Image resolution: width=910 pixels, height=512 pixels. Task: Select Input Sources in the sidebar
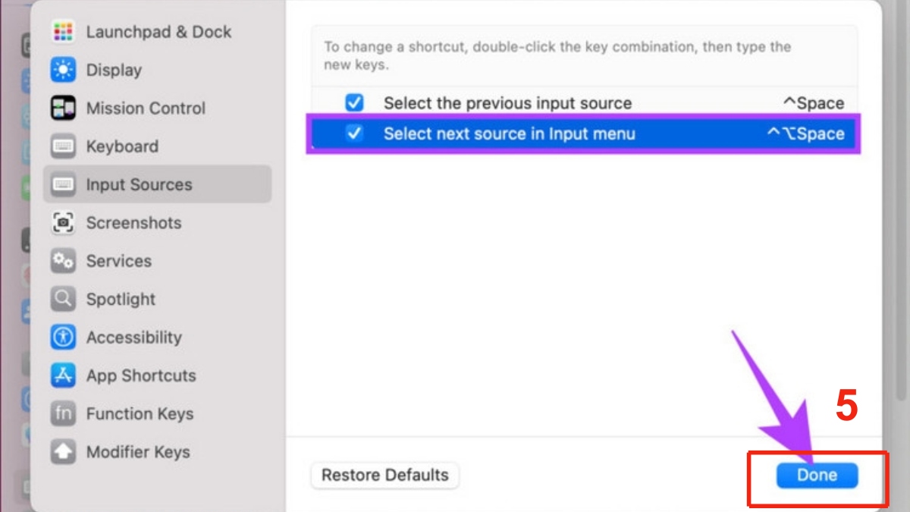tap(139, 184)
